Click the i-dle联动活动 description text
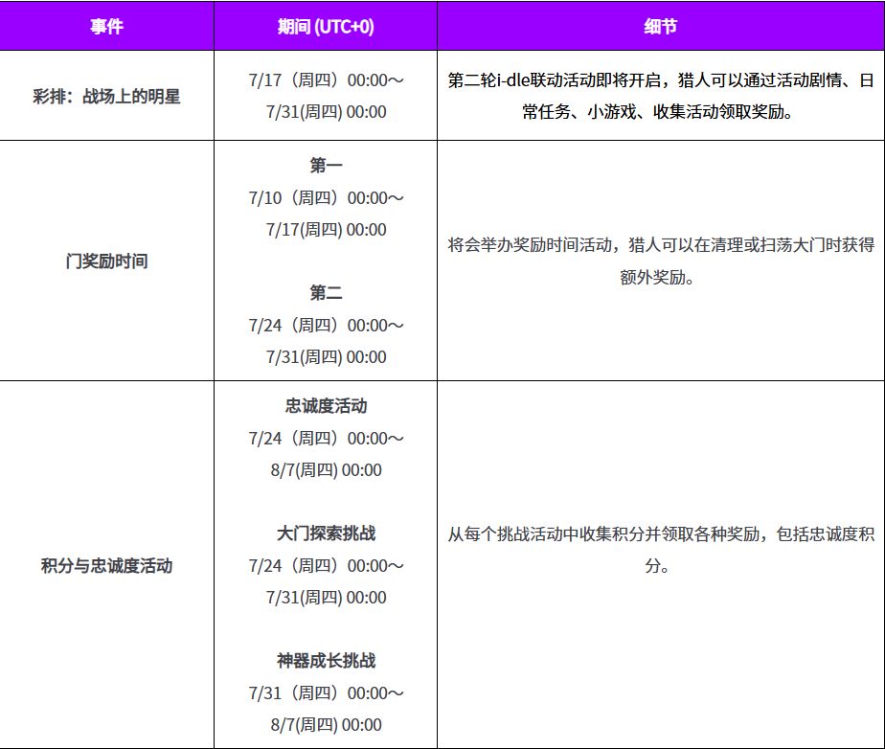The width and height of the screenshot is (885, 749). (546, 80)
